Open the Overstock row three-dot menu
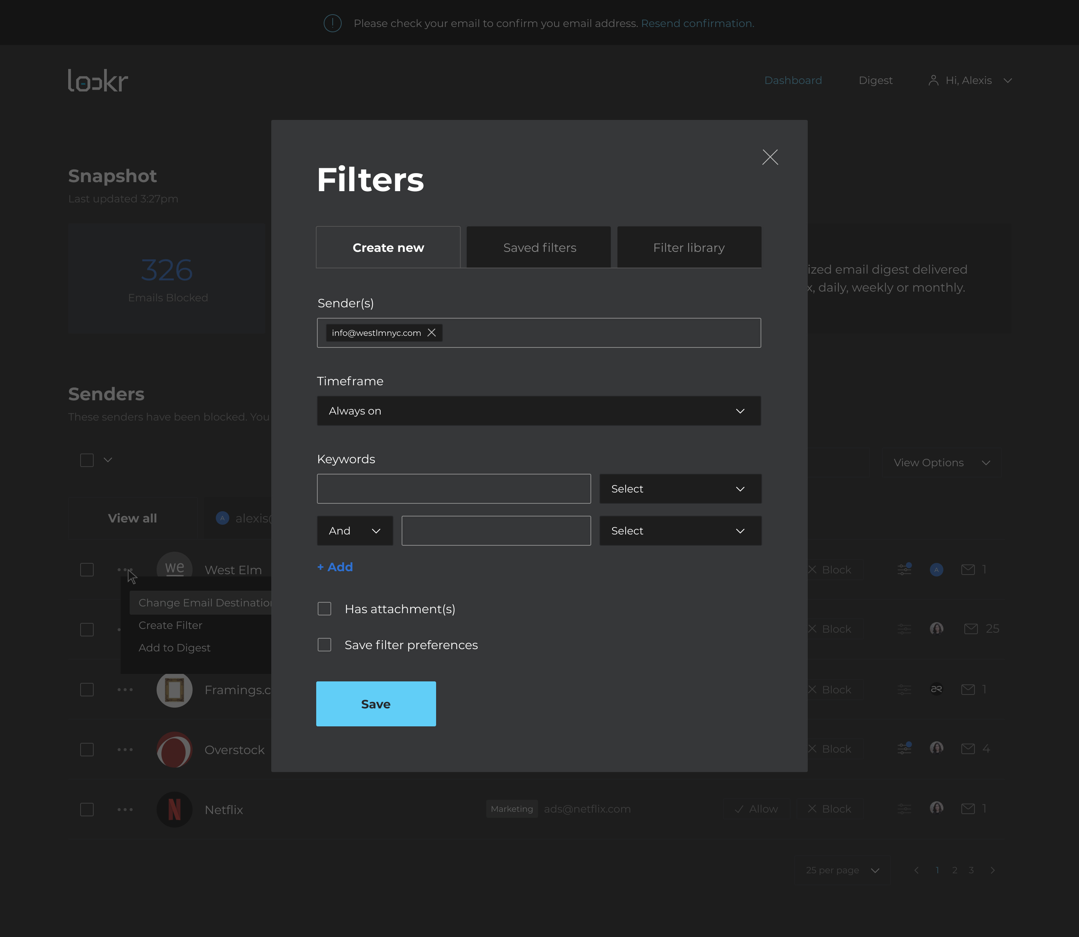The image size is (1079, 937). (125, 749)
